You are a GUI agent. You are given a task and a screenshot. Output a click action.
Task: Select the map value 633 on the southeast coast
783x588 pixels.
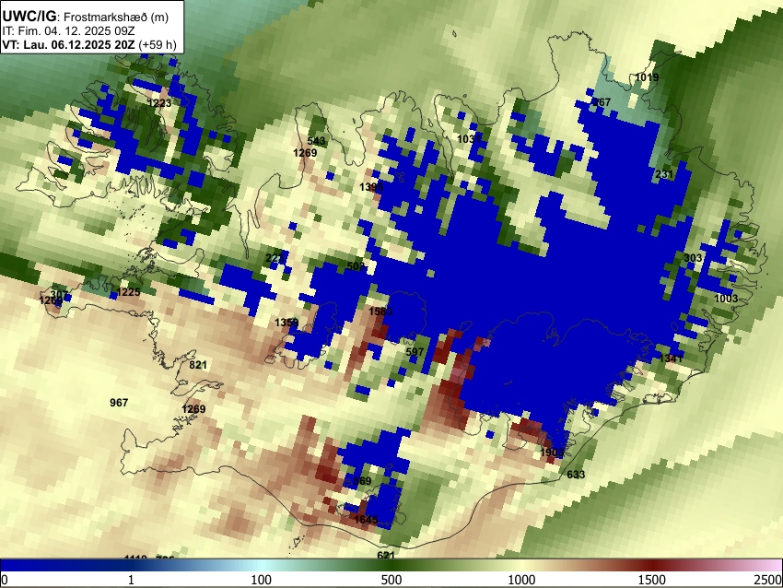[x=576, y=474]
